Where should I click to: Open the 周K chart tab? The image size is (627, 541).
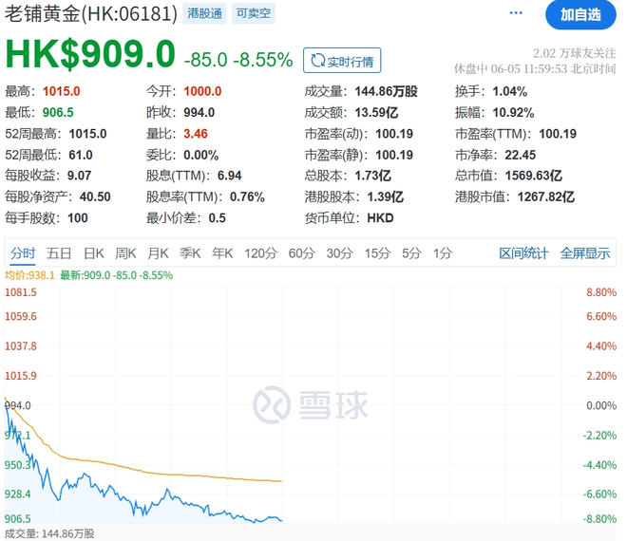(x=125, y=252)
